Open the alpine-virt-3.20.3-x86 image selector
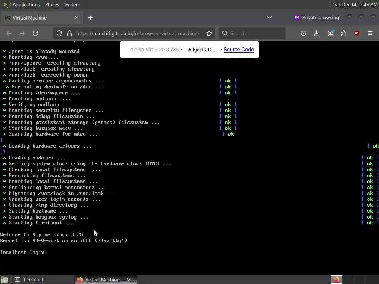 [x=155, y=50]
